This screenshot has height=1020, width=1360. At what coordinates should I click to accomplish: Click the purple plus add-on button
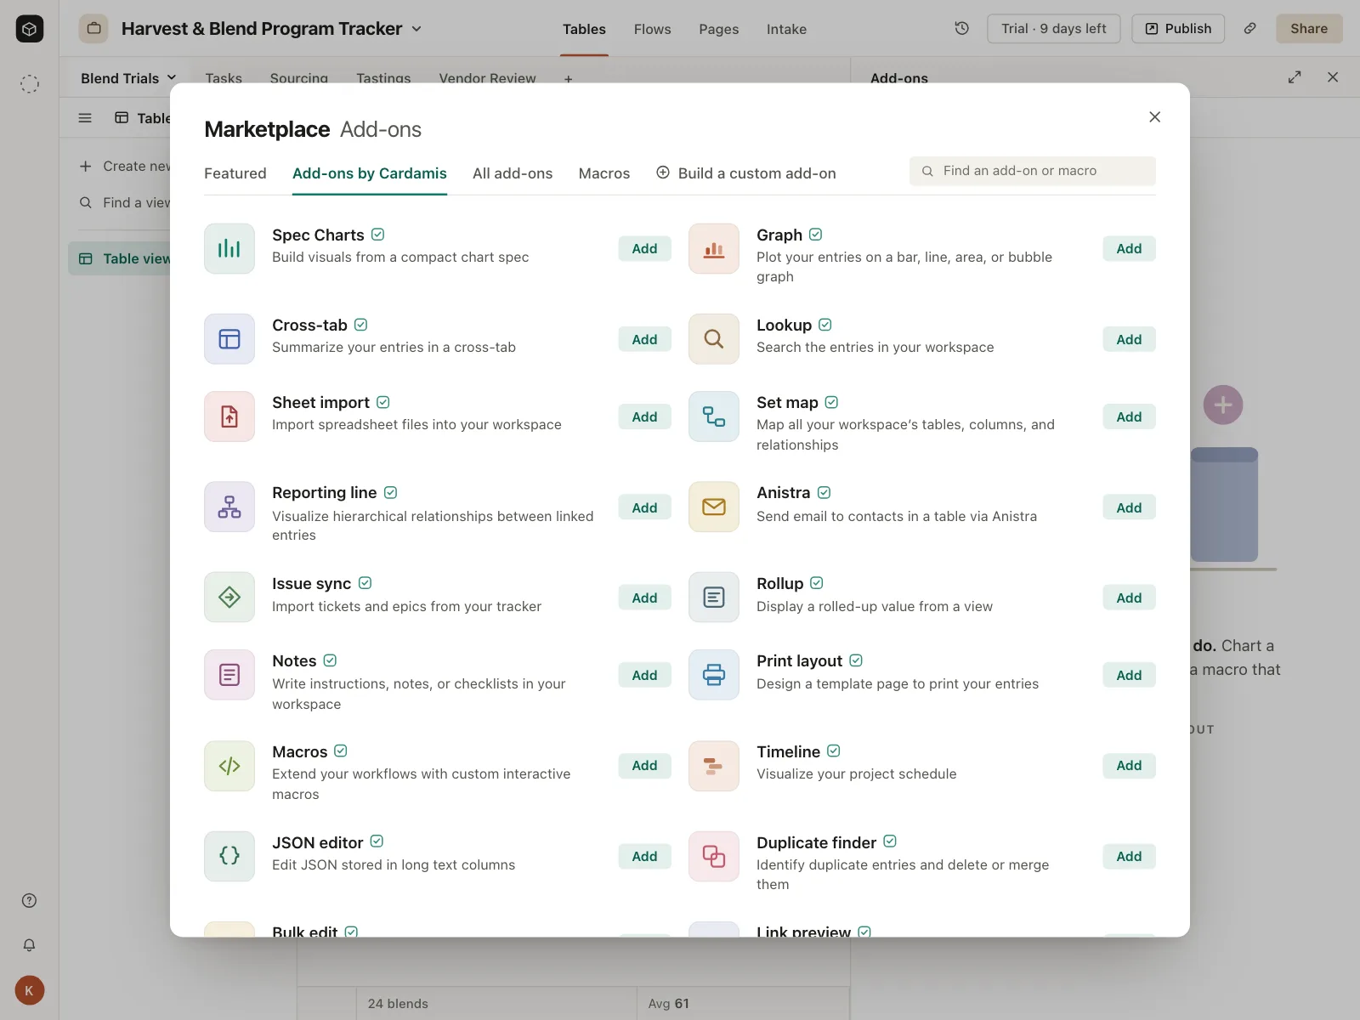[1223, 405]
